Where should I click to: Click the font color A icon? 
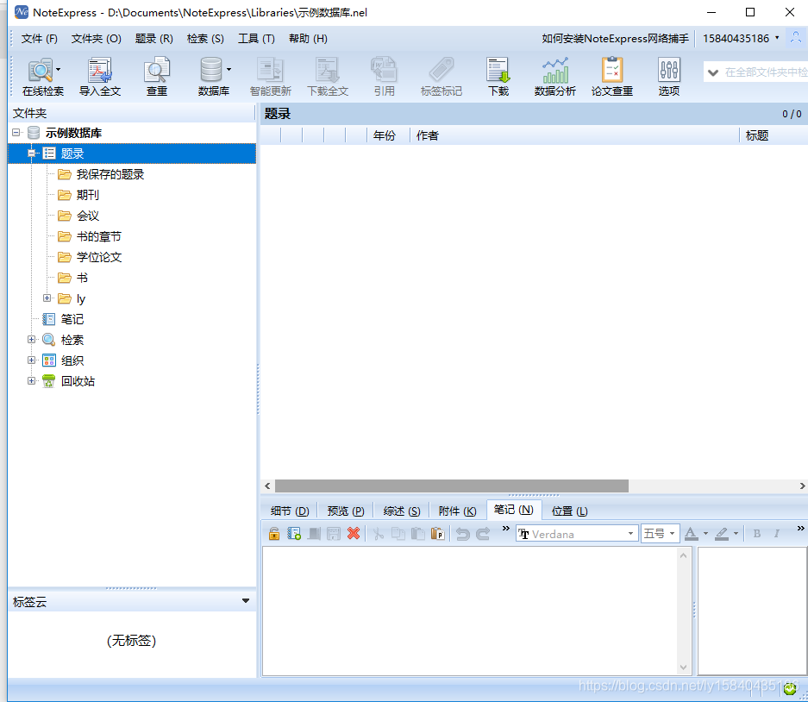pyautogui.click(x=691, y=534)
